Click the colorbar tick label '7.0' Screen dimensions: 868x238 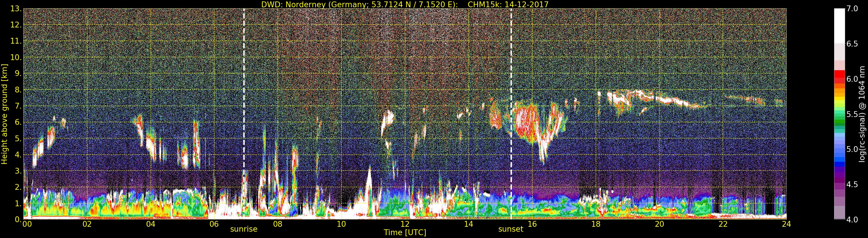[x=852, y=9]
